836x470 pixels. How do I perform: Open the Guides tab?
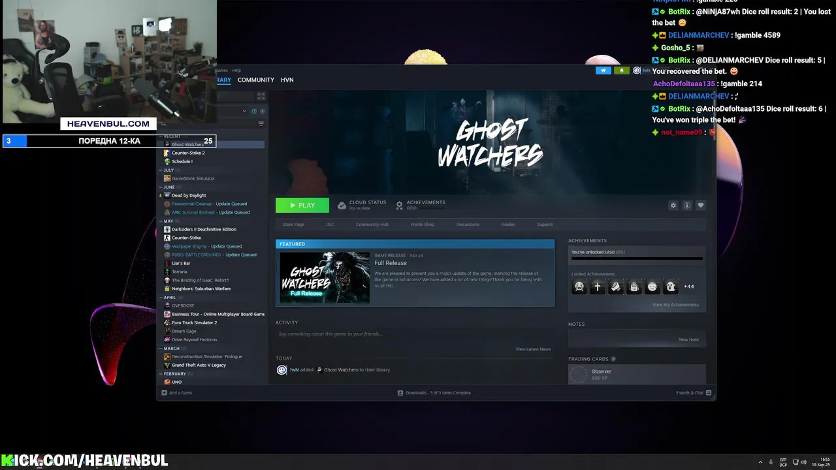coord(508,224)
